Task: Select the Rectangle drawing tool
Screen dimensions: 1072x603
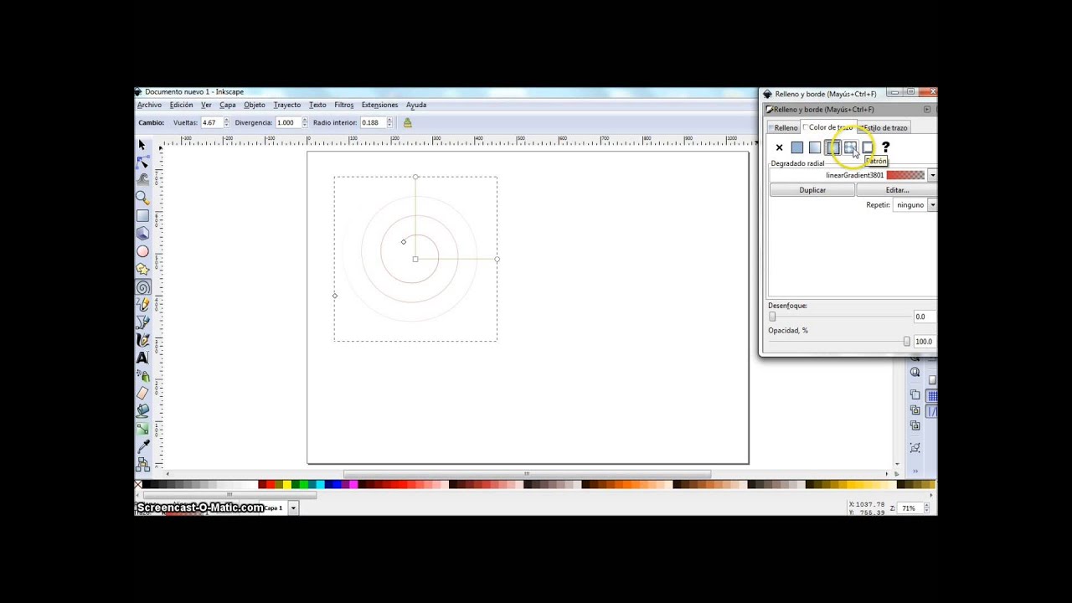Action: (x=142, y=216)
